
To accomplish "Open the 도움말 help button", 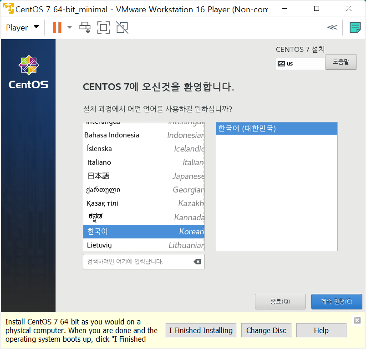I will tap(341, 62).
